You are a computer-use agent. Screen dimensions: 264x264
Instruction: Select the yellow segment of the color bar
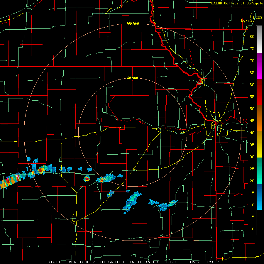coord(259,144)
